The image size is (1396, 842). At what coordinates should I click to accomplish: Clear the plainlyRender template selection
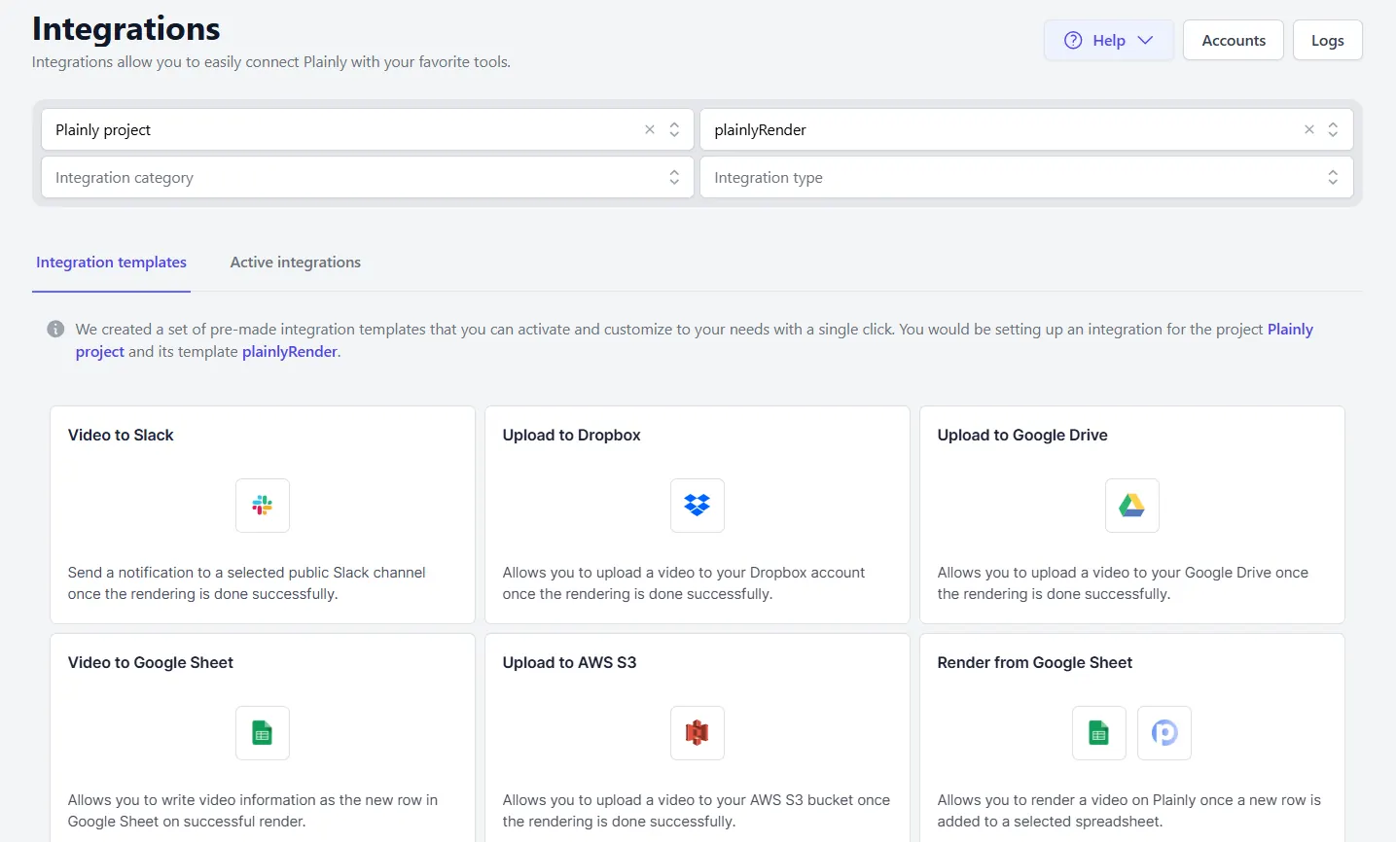click(x=1309, y=129)
